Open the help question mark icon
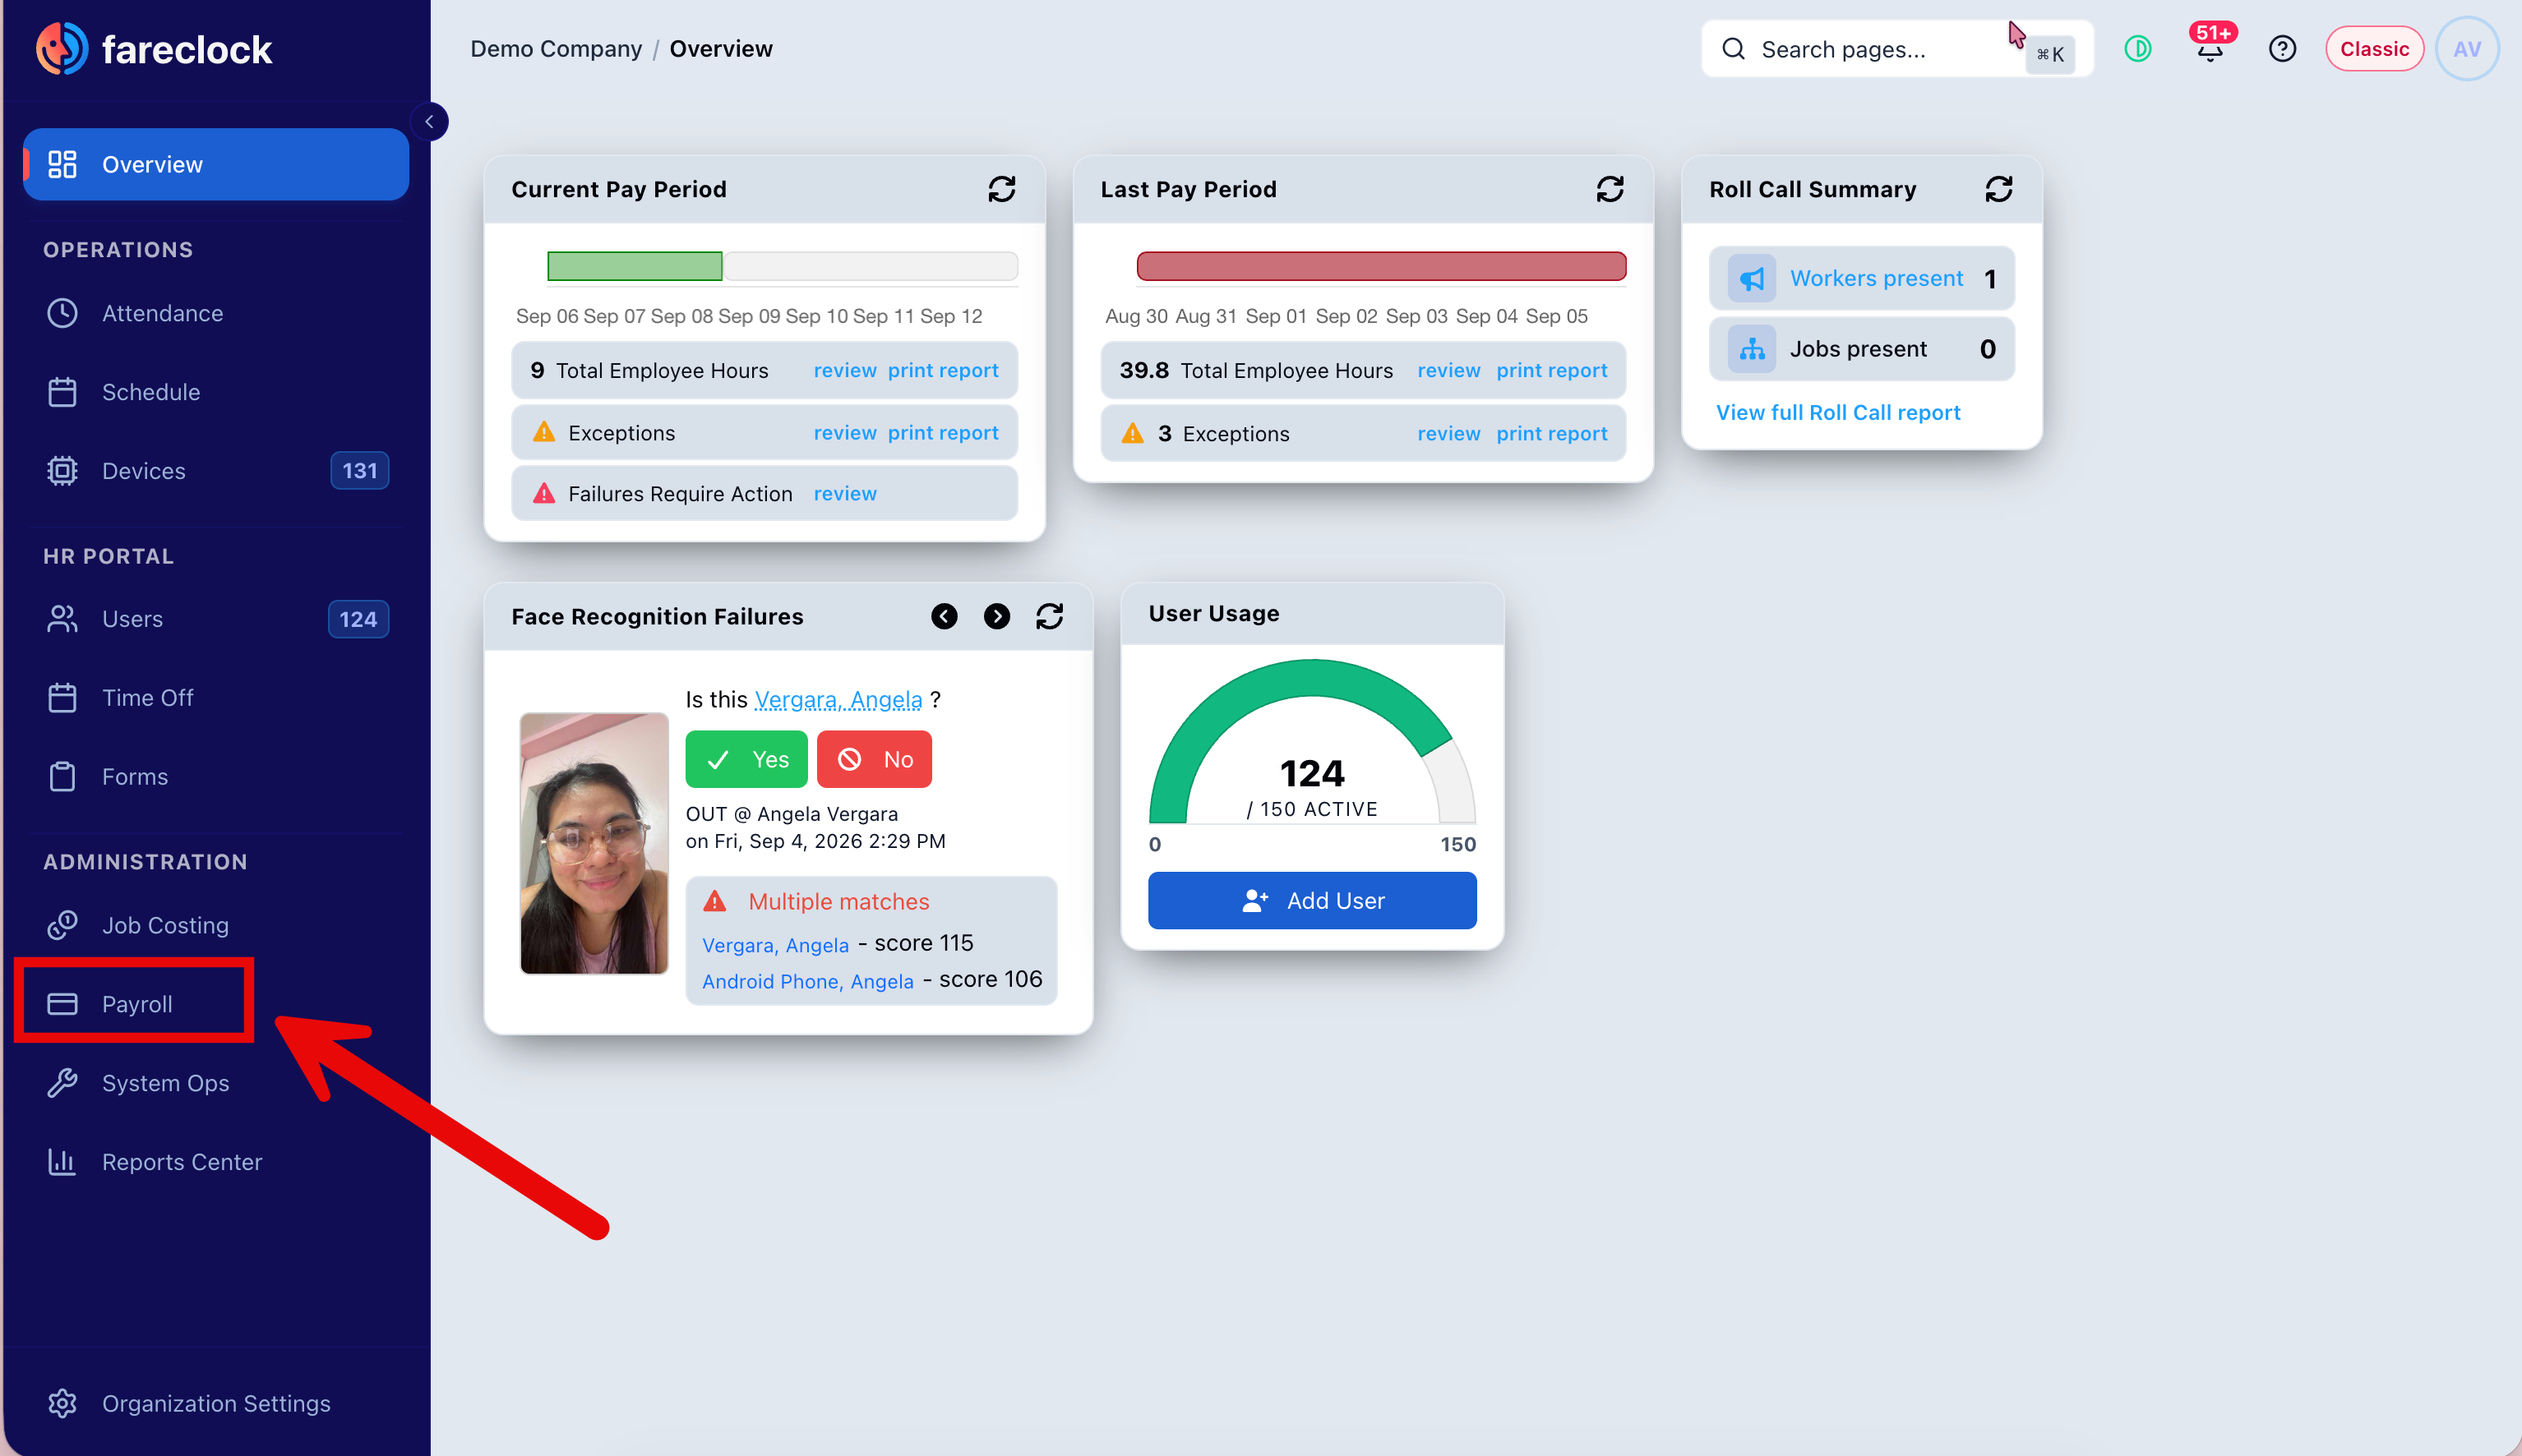 tap(2282, 48)
